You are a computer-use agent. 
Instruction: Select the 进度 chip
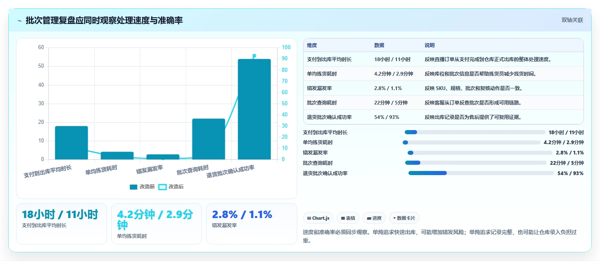(374, 218)
